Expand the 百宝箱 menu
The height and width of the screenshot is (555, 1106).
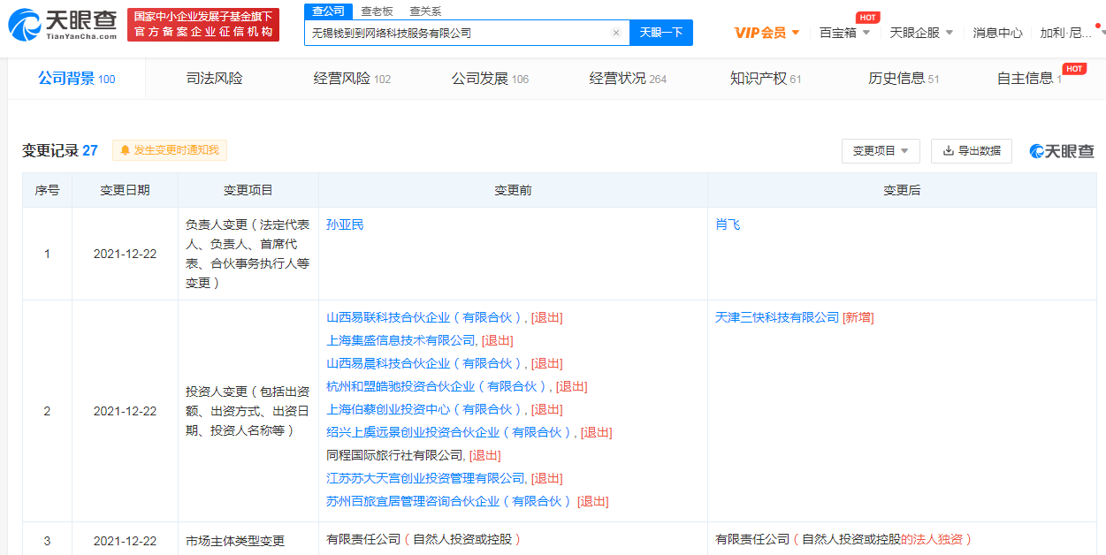coord(844,33)
